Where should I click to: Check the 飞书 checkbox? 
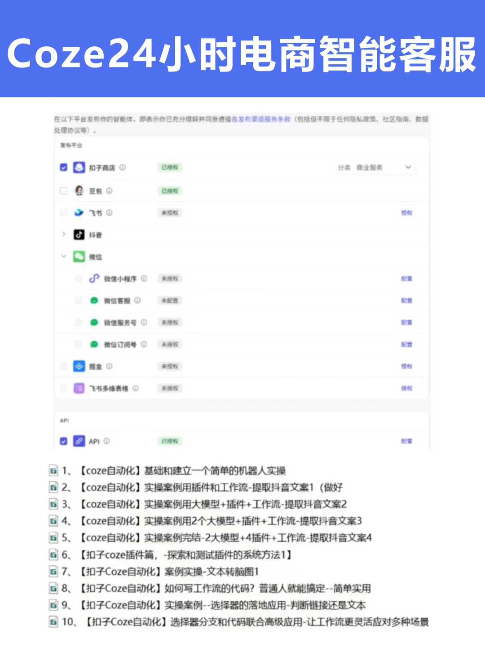pos(64,213)
